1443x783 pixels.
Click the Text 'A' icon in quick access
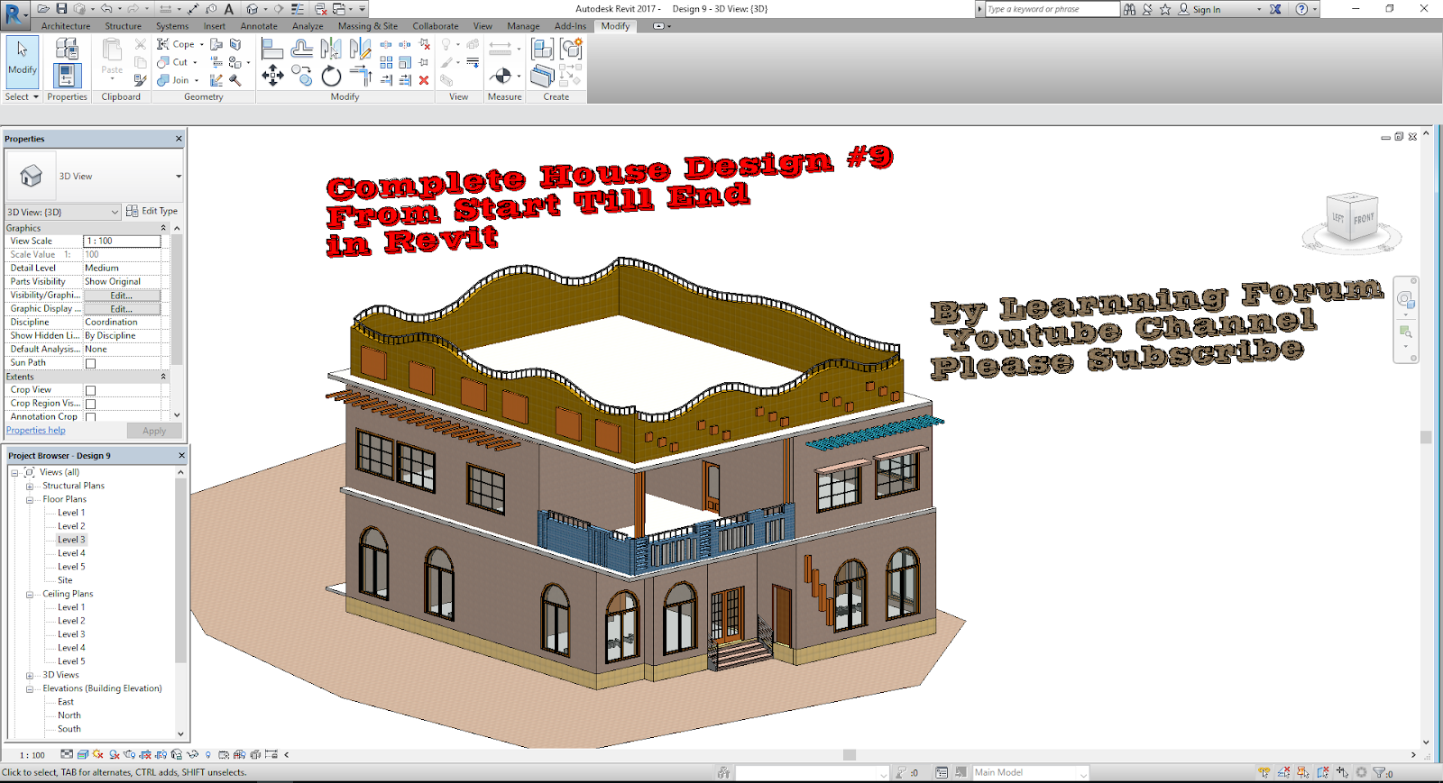click(x=229, y=9)
